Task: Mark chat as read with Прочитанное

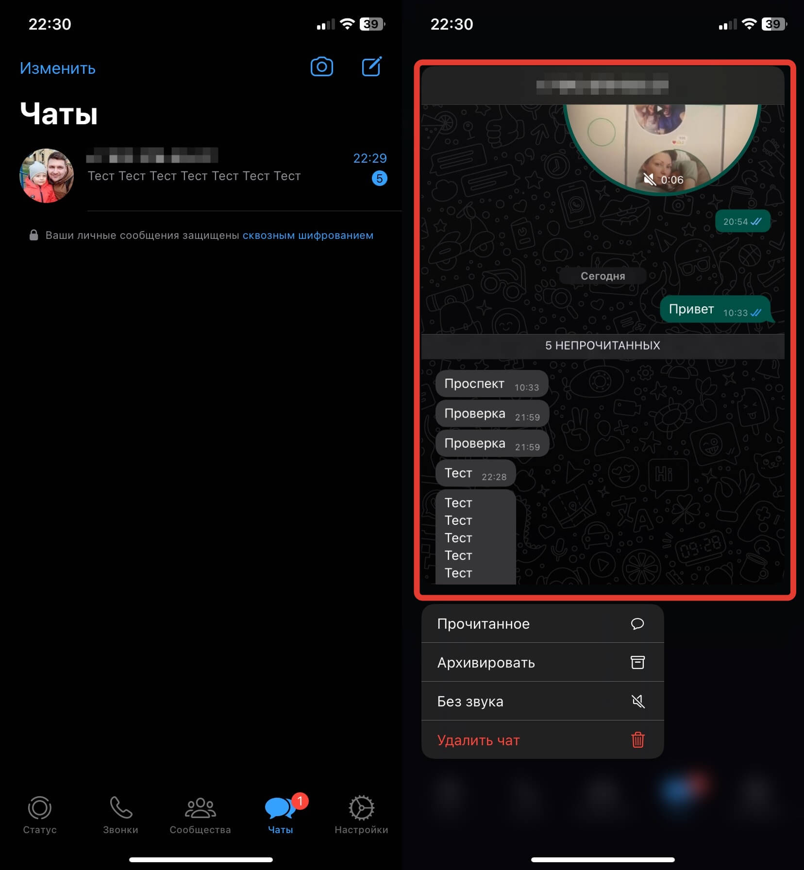Action: point(542,624)
